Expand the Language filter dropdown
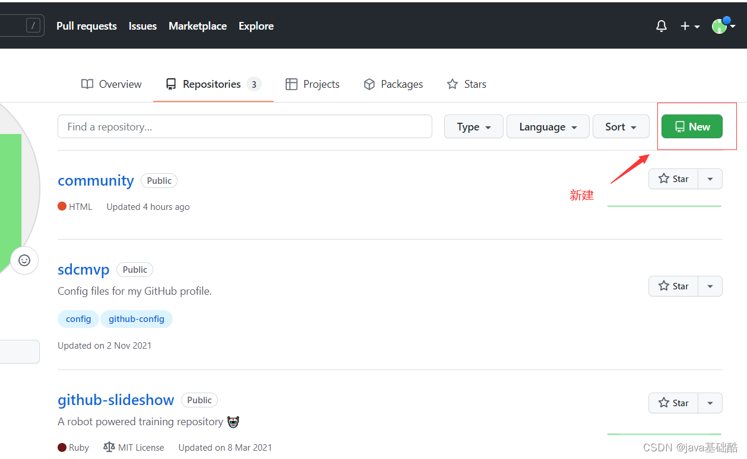The image size is (747, 459). [548, 126]
